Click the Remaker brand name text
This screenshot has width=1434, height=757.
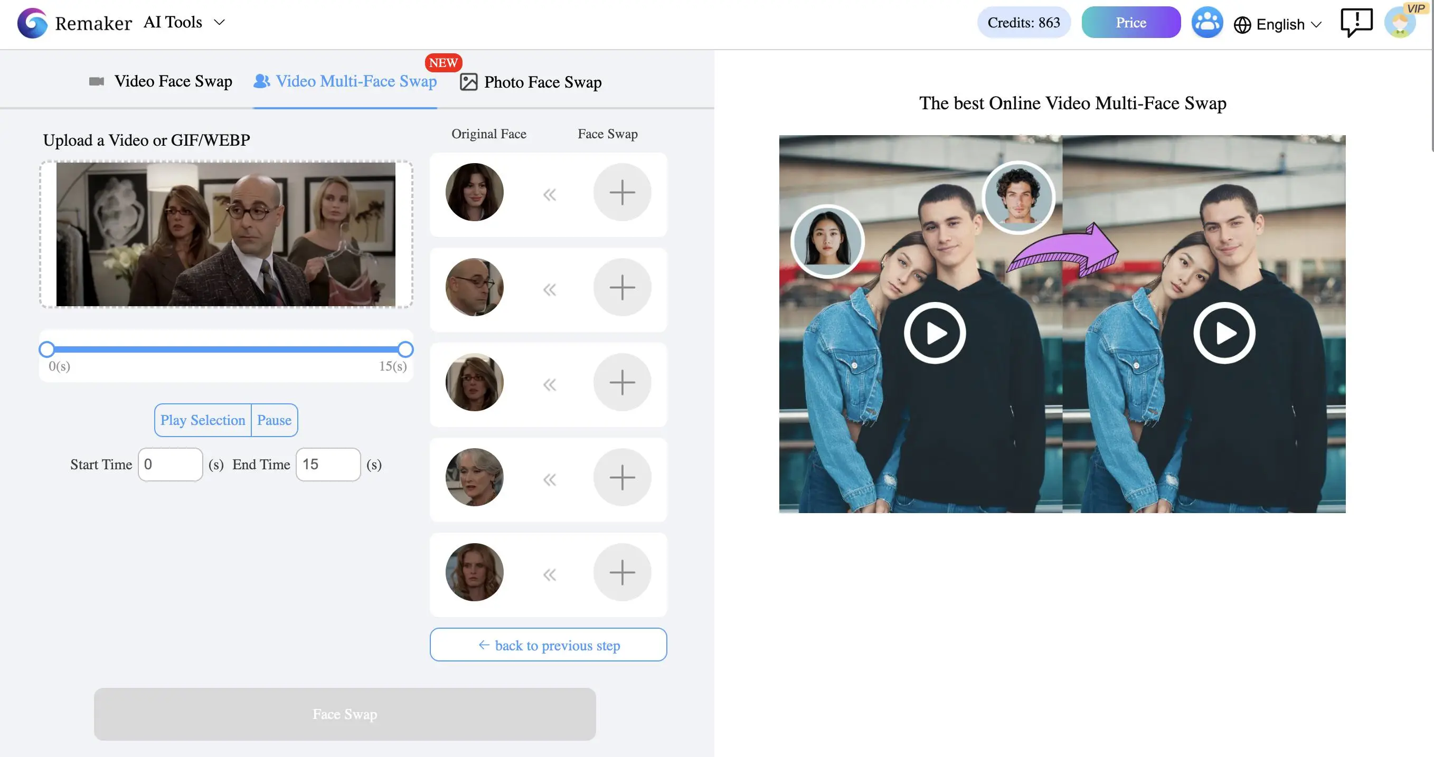point(93,23)
